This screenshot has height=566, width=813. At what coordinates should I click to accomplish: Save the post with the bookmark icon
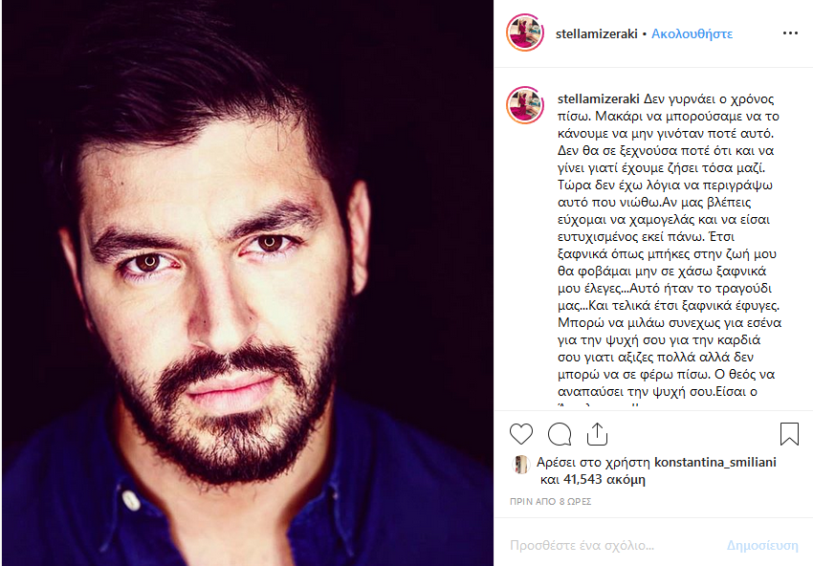pyautogui.click(x=789, y=434)
